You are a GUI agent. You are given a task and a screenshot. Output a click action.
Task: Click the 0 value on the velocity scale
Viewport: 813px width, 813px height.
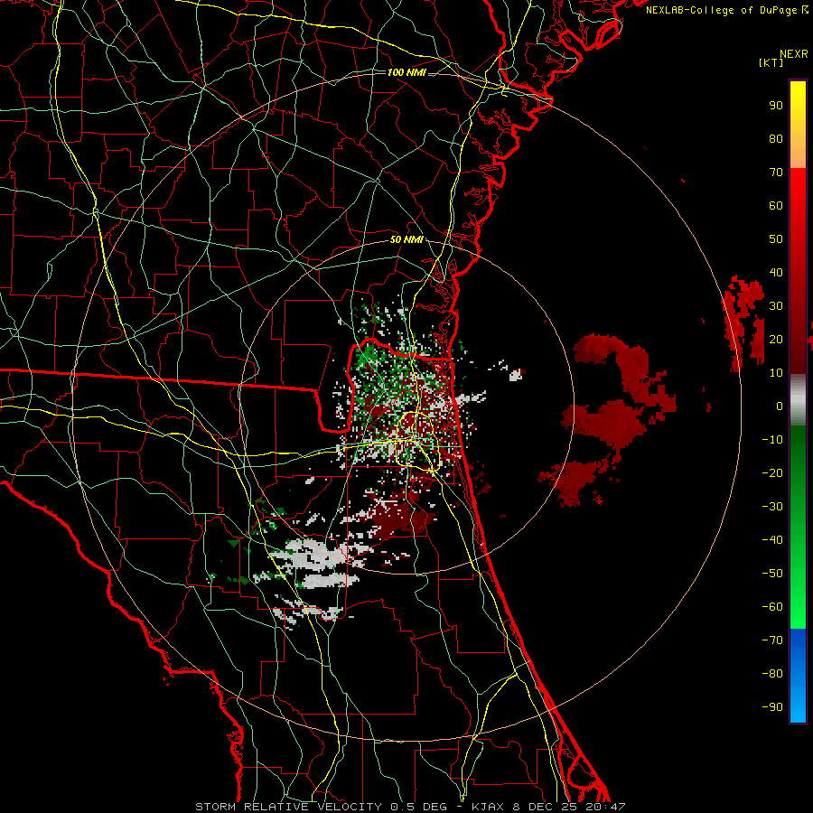tap(780, 406)
